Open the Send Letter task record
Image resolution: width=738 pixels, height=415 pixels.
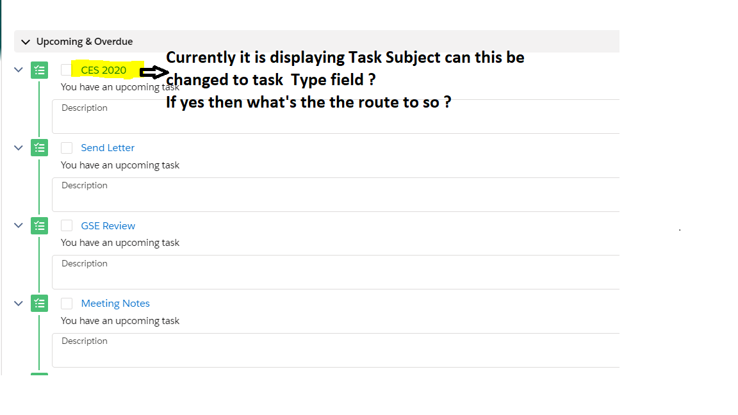pos(108,147)
